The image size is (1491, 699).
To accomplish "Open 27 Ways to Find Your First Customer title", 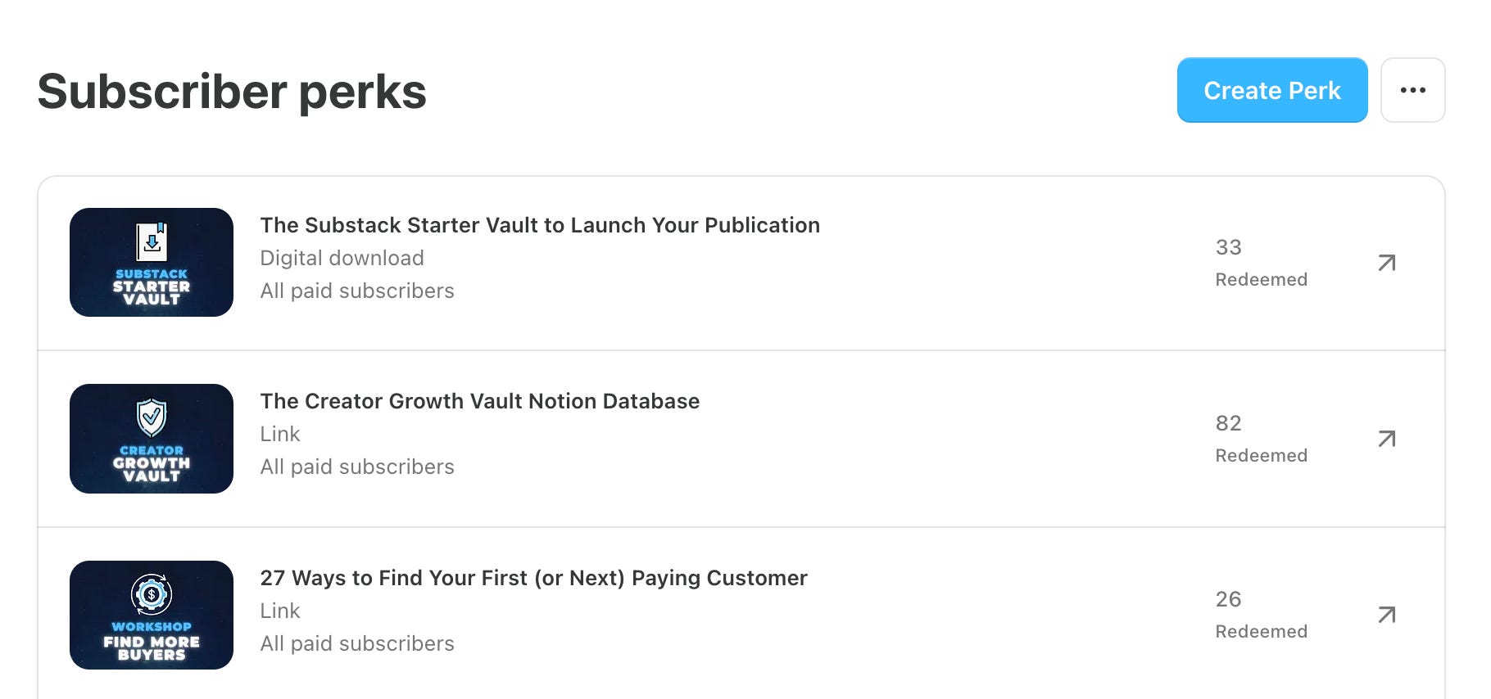I will coord(534,578).
